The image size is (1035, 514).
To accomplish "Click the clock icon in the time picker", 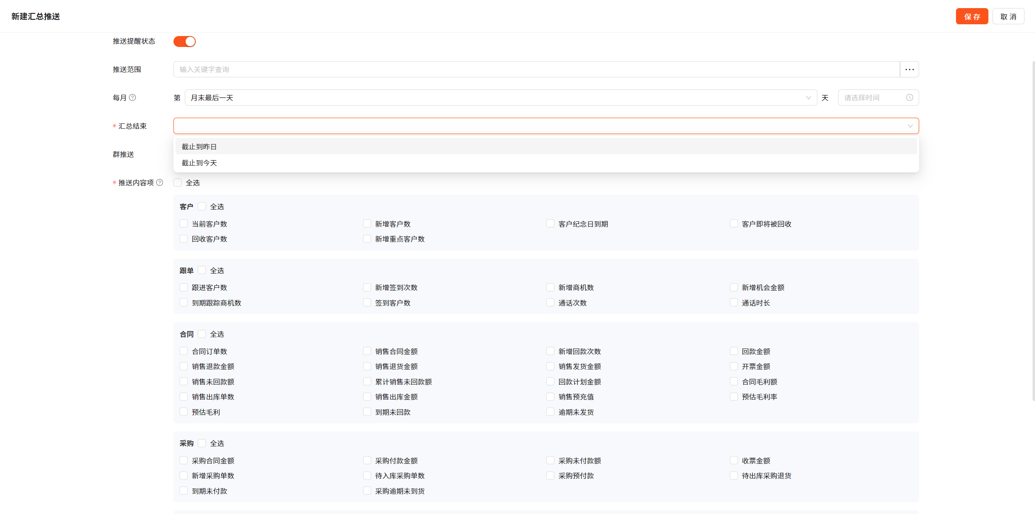I will tap(909, 98).
